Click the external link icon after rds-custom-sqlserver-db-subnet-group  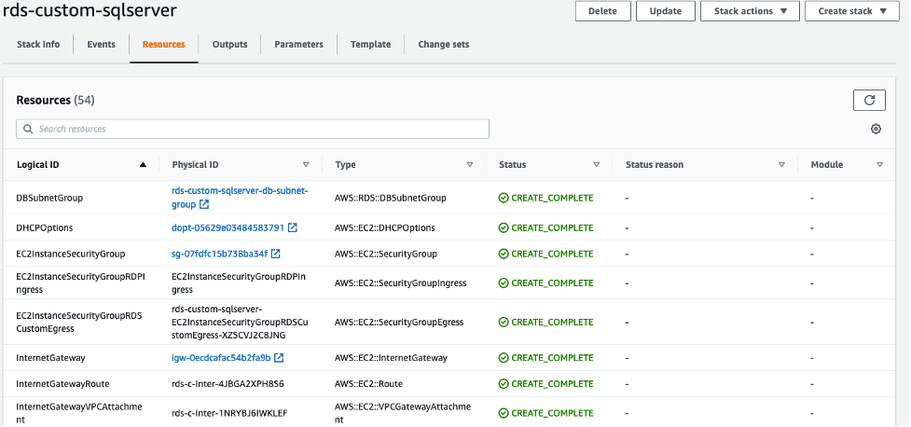click(x=204, y=204)
